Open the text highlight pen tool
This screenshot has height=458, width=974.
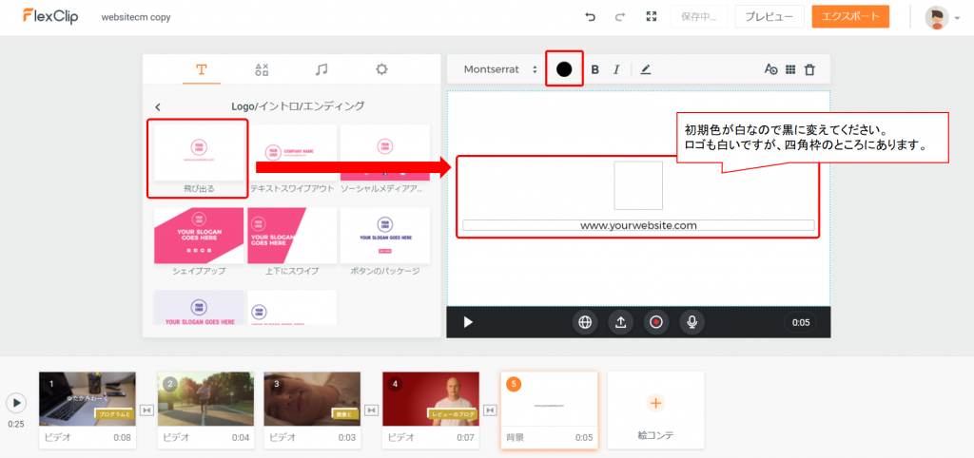(x=646, y=69)
